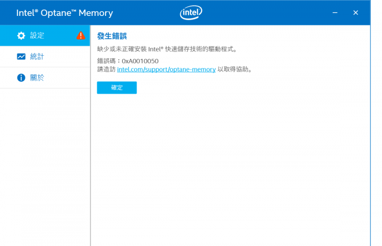Click the Intel logo in the header
This screenshot has width=382, height=246.
point(191,12)
